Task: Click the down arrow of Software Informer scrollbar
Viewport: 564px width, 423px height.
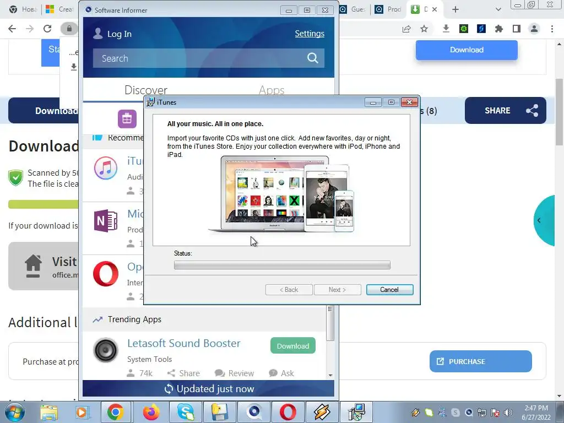Action: tap(330, 375)
